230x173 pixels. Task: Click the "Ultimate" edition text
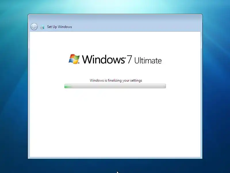[x=148, y=61]
